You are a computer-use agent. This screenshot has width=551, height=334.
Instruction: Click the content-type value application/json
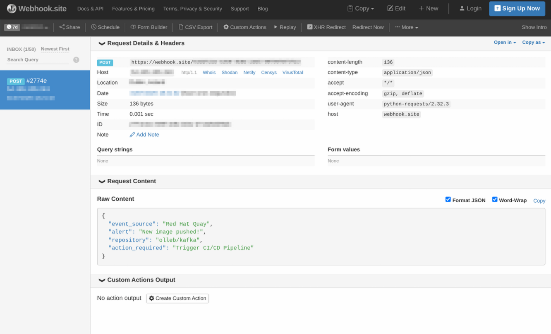tap(407, 73)
